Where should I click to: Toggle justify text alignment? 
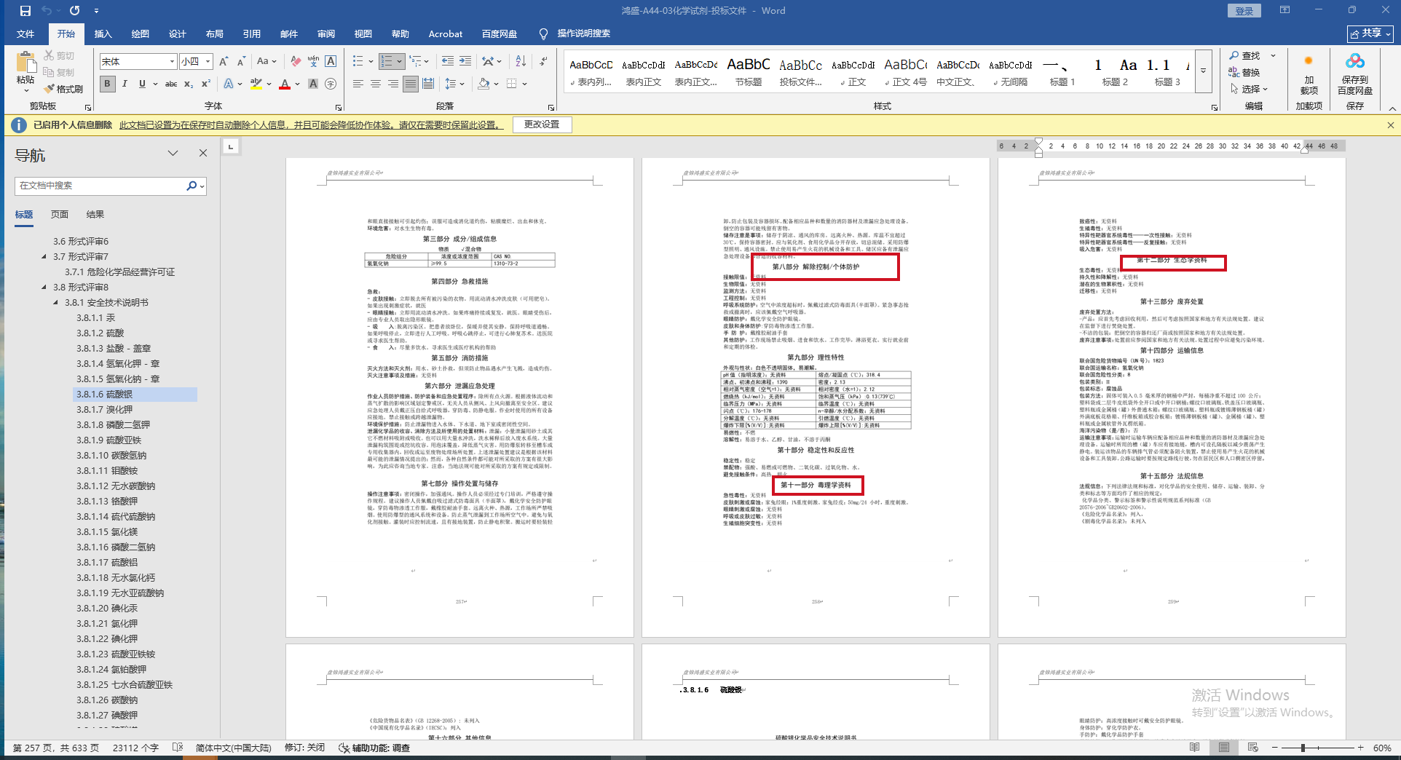[x=411, y=84]
